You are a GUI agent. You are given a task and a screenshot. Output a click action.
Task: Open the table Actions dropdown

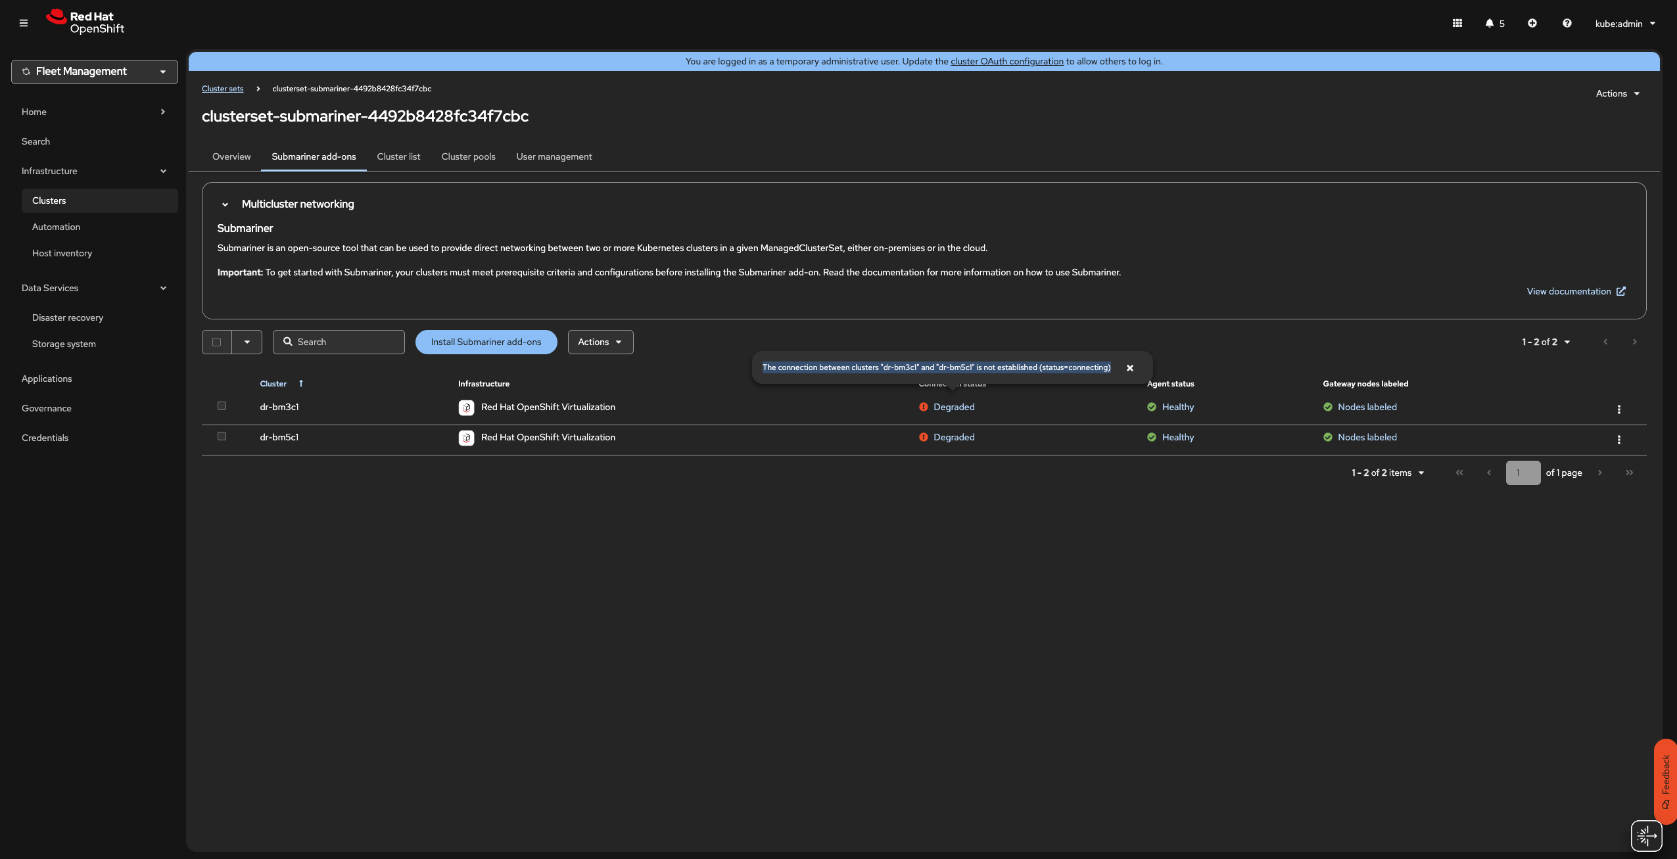[x=600, y=342]
